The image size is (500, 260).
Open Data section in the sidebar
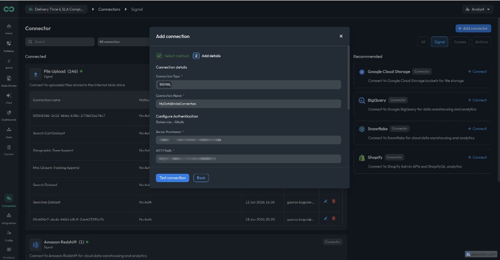coord(9,132)
